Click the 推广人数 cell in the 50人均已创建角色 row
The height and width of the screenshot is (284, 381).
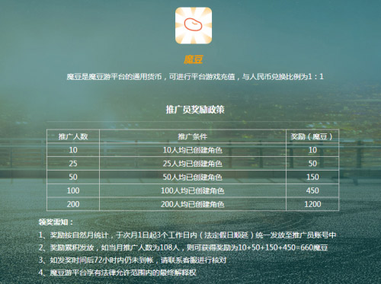73,177
